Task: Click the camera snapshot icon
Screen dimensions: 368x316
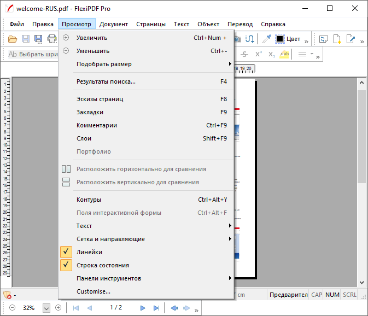Action: coord(237,39)
